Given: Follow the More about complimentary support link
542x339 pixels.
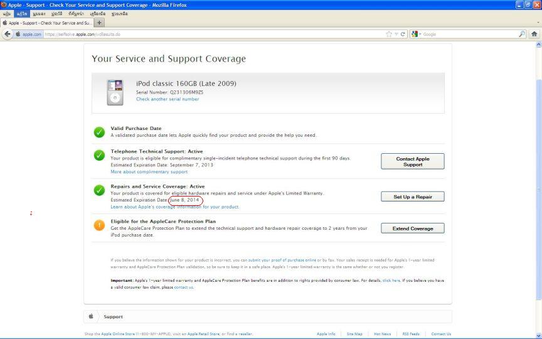Looking at the screenshot, I should pos(149,171).
